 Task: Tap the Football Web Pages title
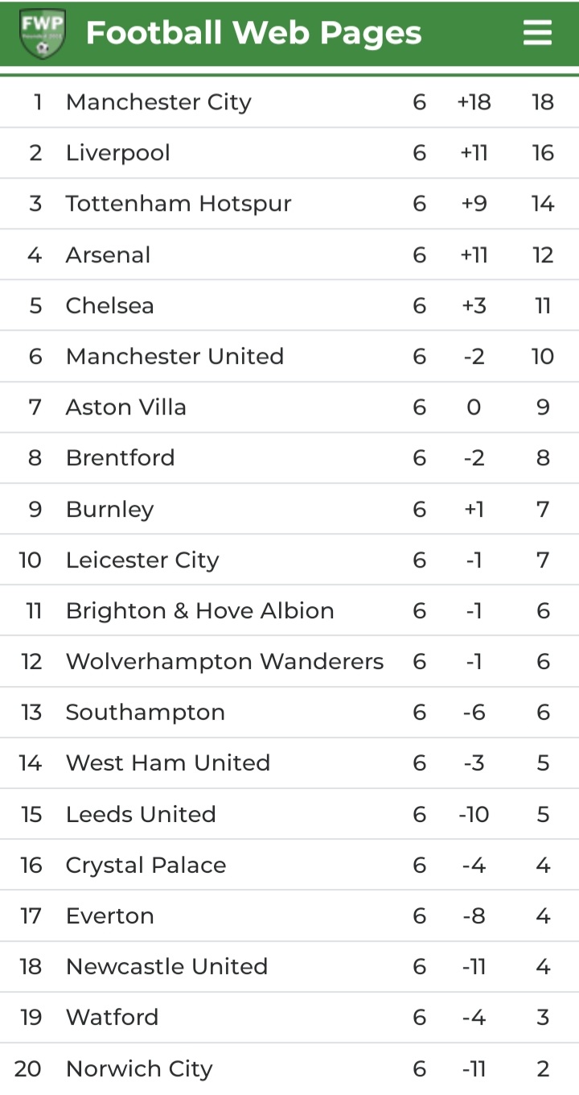click(x=253, y=34)
